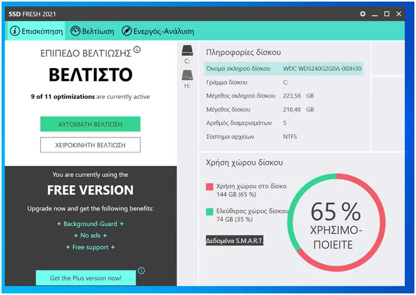Click green free-space legend swatch
This screenshot has width=416, height=295.
point(210,212)
